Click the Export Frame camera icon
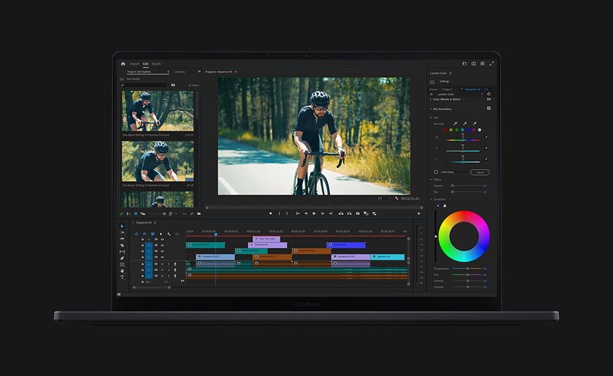The image size is (613, 376). click(x=357, y=213)
